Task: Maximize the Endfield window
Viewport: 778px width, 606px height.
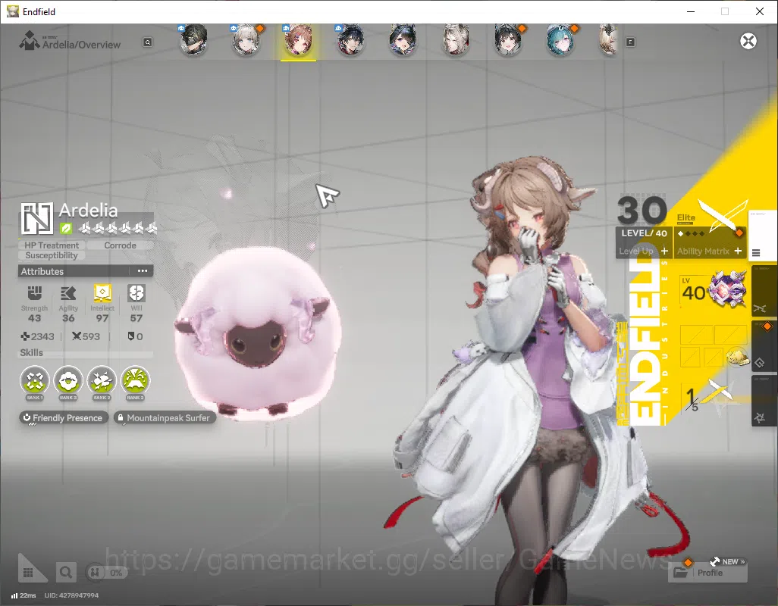Action: click(725, 11)
